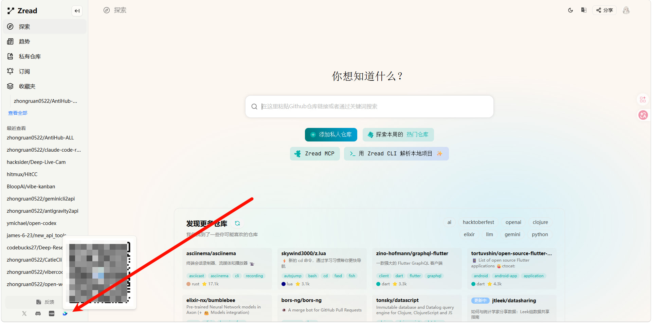Image resolution: width=652 pixels, height=323 pixels.
Task: Open the asciinema/asciinema repository card
Action: pos(227,269)
